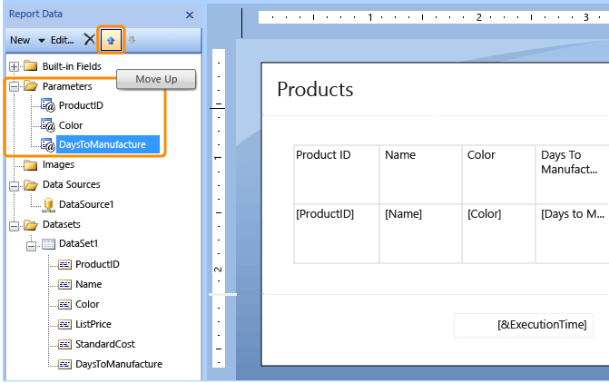Screen dimensions: 609x383
Task: Click the Color header cell
Action: [x=498, y=175]
